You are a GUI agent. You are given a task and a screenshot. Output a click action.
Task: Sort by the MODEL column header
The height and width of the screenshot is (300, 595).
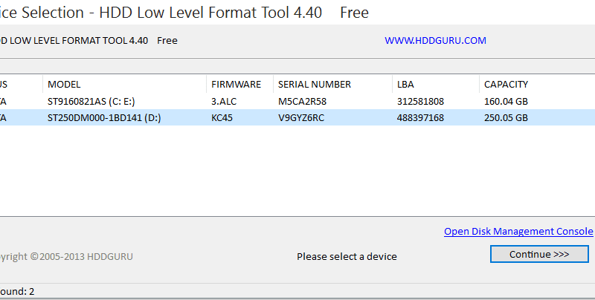click(x=124, y=84)
